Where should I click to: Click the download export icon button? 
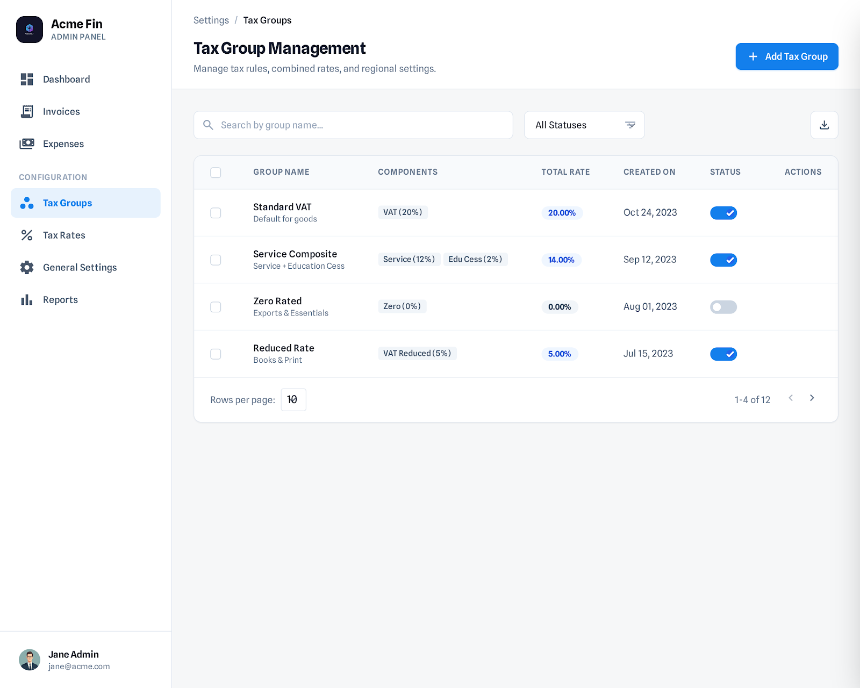[824, 125]
